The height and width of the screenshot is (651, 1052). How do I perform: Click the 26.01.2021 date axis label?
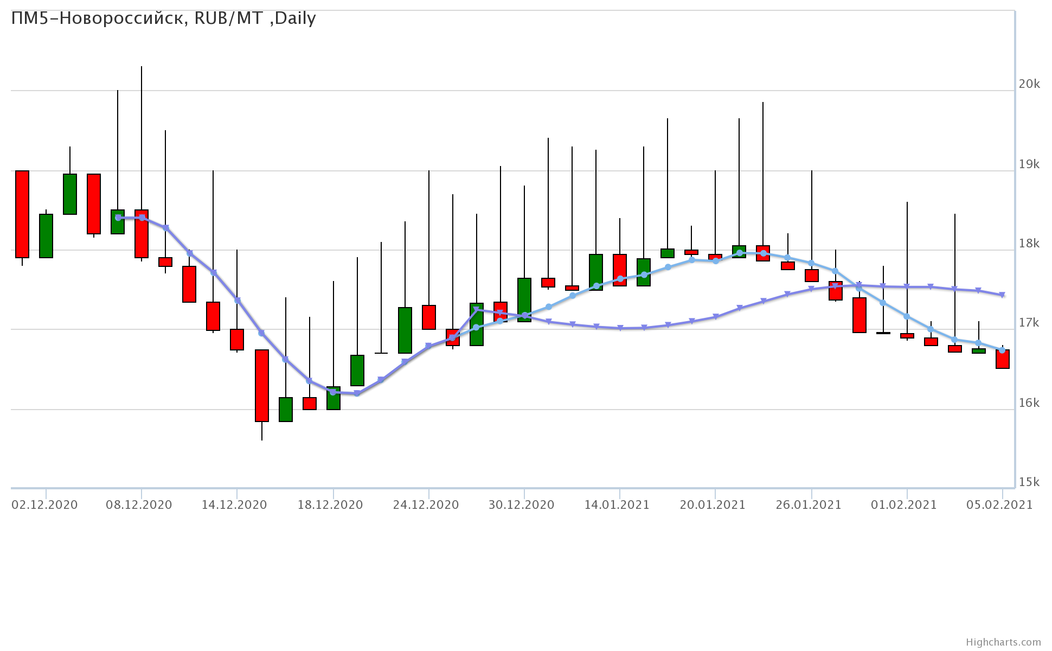809,505
